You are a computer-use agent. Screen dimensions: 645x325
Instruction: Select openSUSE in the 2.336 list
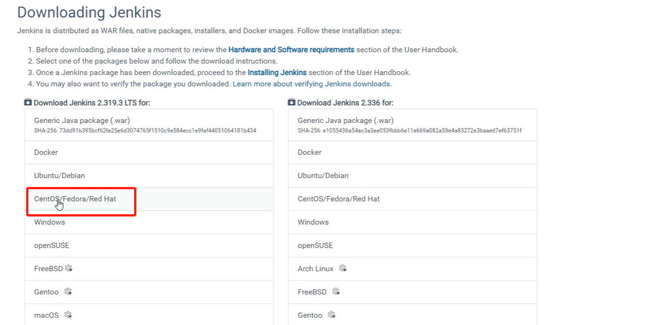coord(412,245)
